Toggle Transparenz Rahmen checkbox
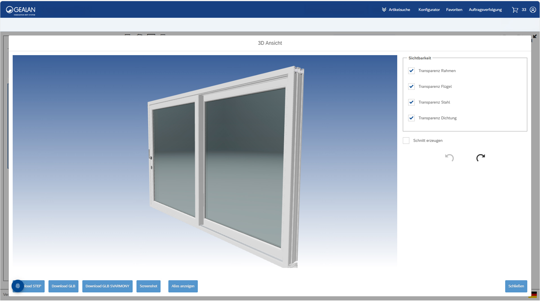Screen dimensions: 540x303 pyautogui.click(x=411, y=71)
